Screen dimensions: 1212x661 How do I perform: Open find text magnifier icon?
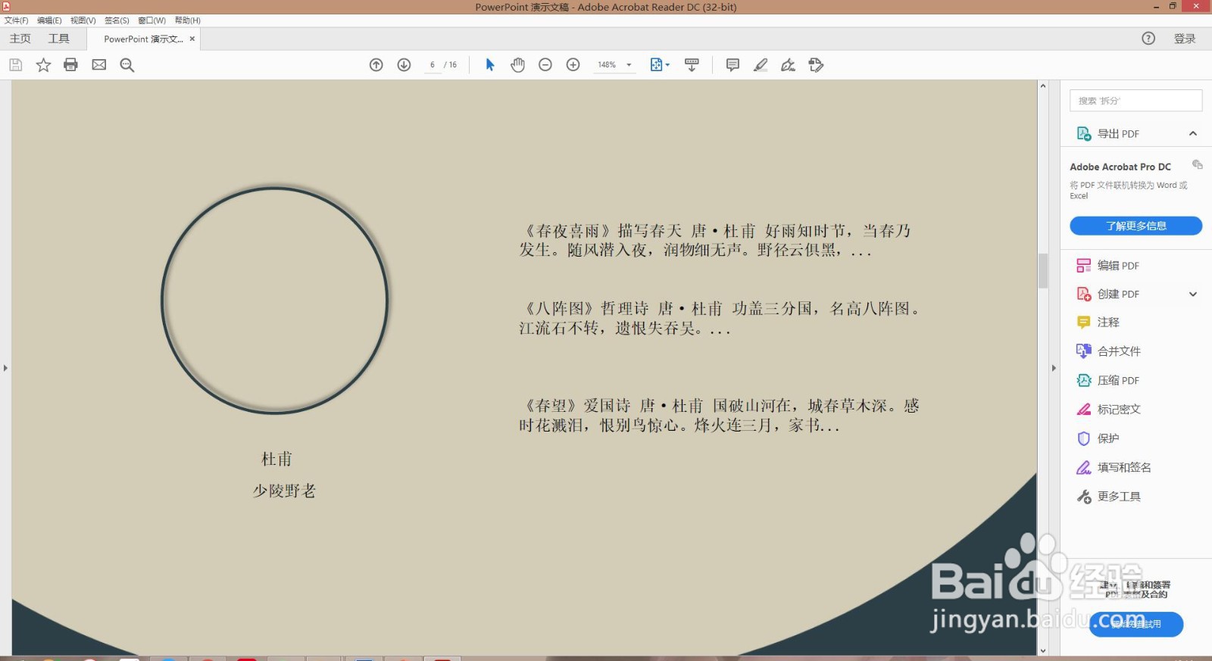(127, 65)
